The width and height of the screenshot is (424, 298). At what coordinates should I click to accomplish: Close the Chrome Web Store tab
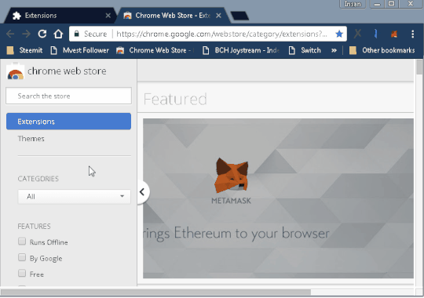pos(218,16)
